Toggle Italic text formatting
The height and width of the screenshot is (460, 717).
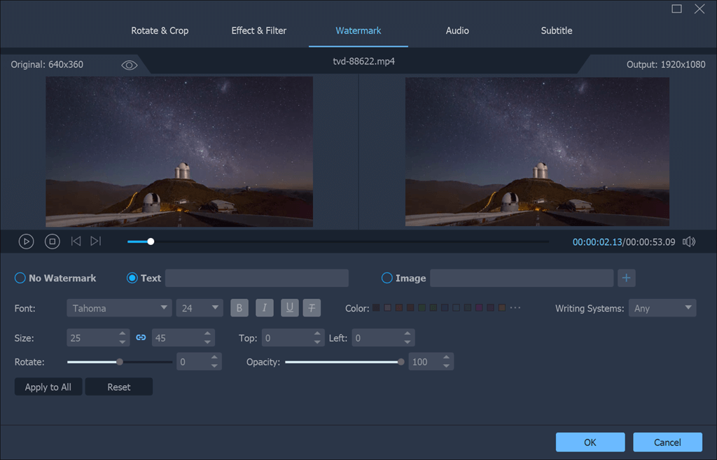[264, 308]
